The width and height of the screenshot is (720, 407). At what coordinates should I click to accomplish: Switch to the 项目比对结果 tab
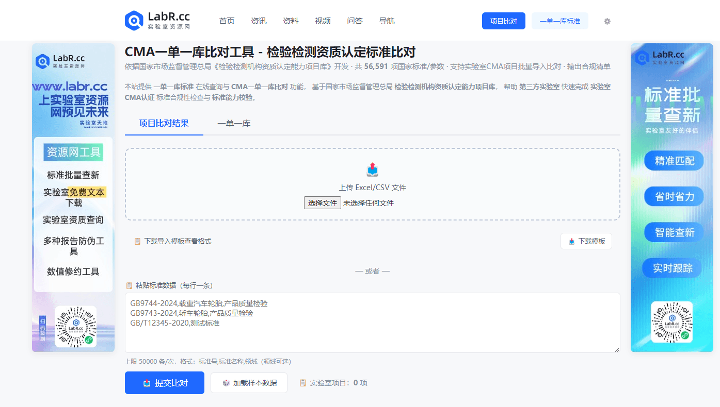coord(164,124)
